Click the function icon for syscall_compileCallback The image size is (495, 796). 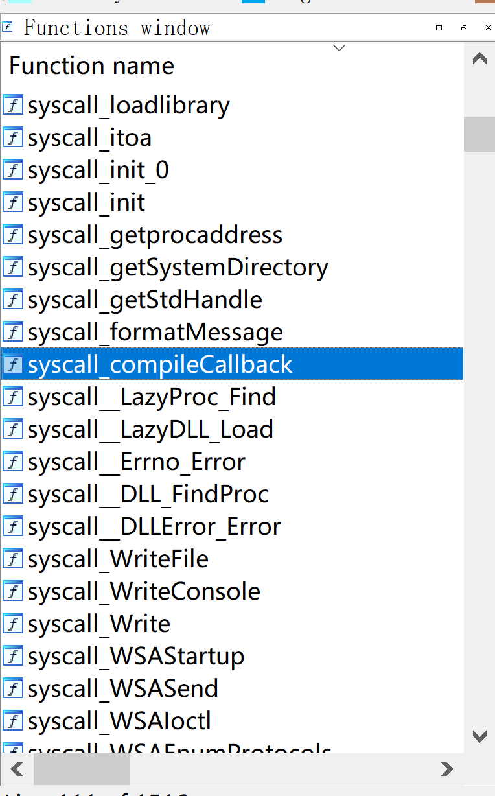click(13, 364)
